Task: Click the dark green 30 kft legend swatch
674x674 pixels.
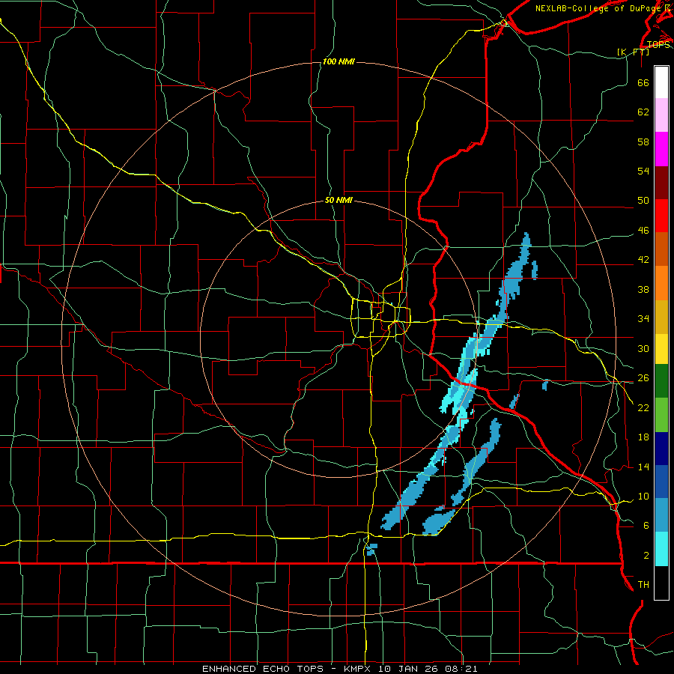Action: (661, 381)
